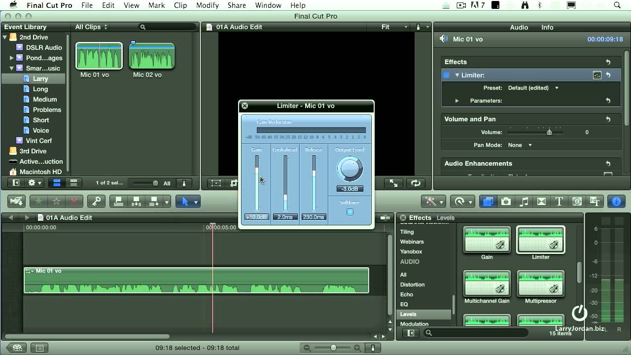Image resolution: width=631 pixels, height=355 pixels.
Task: Open the Select tool dropdown arrow
Action: click(x=196, y=202)
